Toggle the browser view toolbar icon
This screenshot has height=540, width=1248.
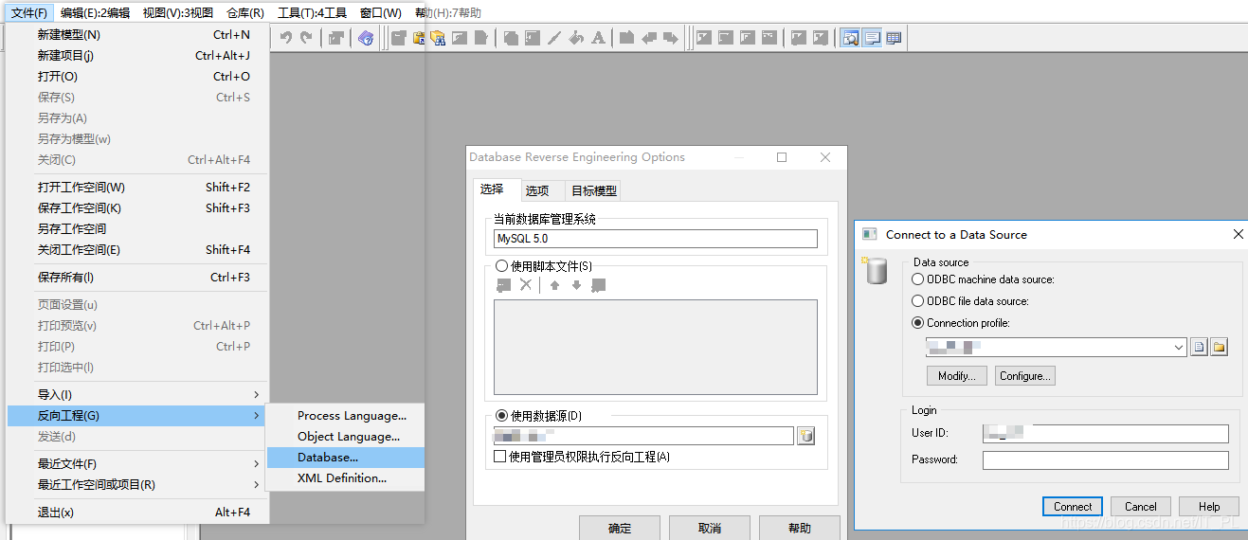tap(850, 38)
